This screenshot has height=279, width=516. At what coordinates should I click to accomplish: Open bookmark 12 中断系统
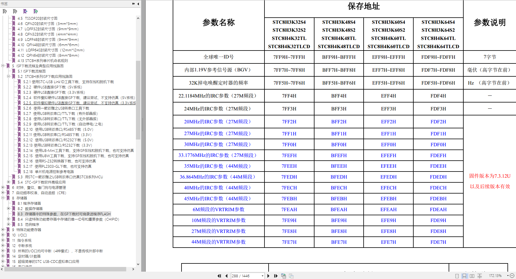(22, 246)
